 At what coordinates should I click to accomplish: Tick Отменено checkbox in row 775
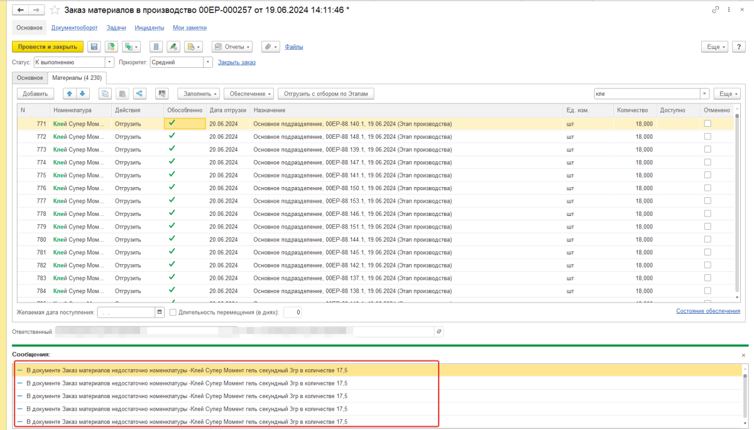[708, 175]
